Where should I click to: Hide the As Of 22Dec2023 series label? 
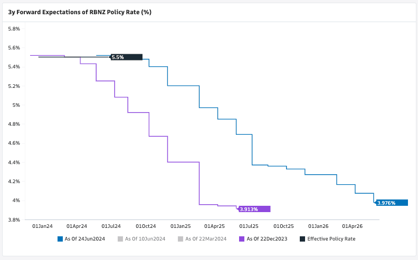pyautogui.click(x=267, y=239)
